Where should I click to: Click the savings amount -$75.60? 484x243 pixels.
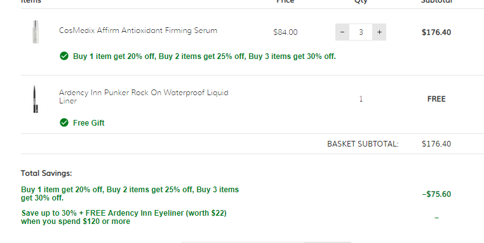coord(436,194)
